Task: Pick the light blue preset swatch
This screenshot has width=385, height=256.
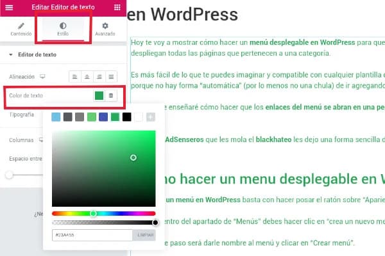Action: tap(56, 117)
